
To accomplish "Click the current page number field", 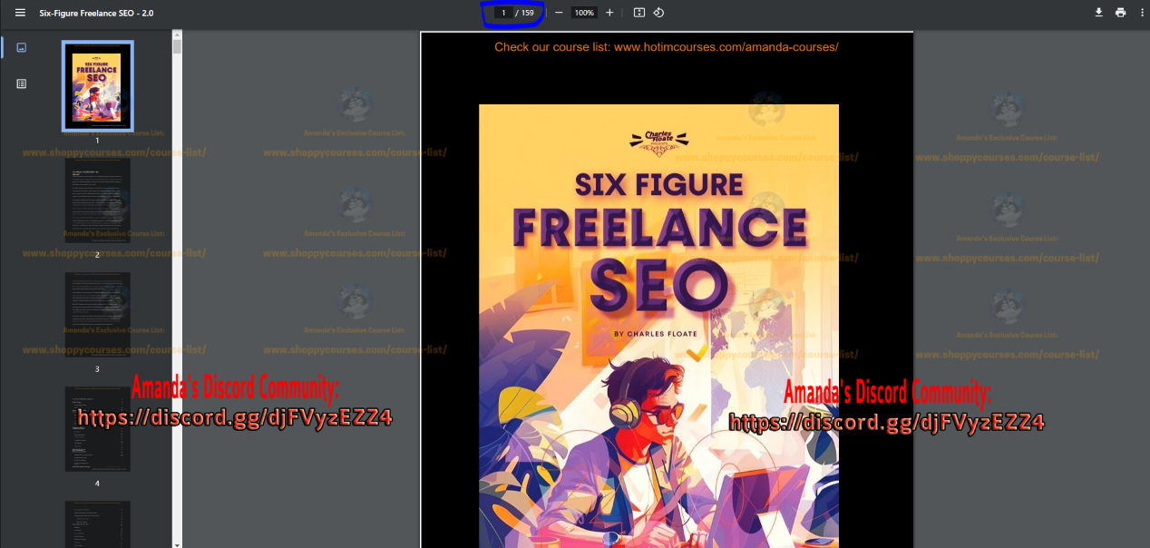I will pyautogui.click(x=503, y=13).
